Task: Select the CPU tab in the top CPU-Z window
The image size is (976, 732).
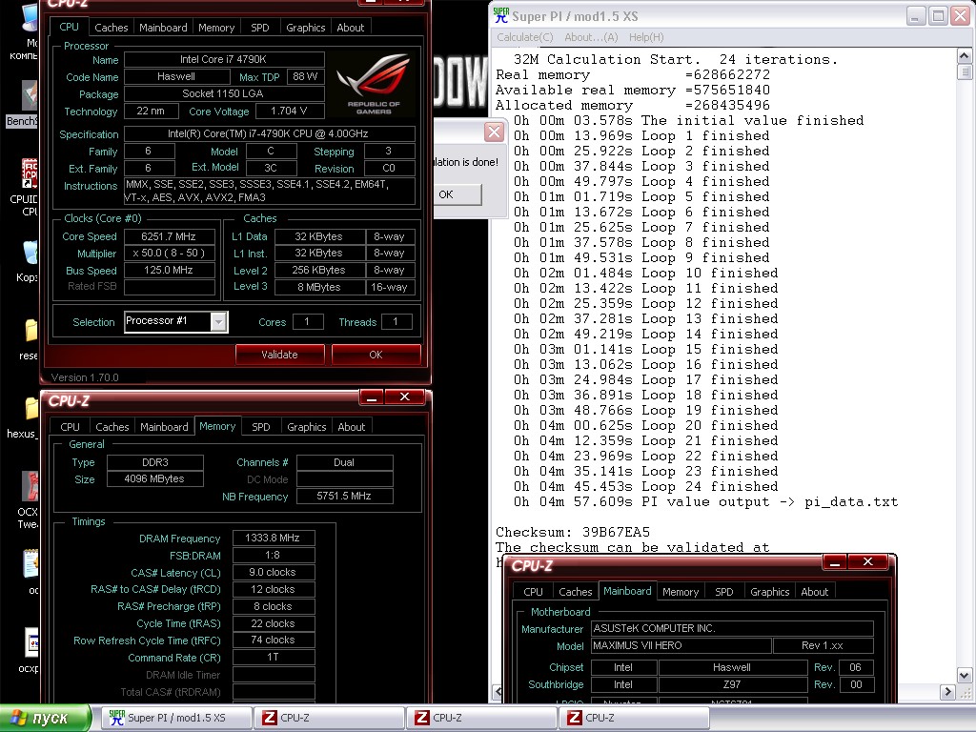Action: coord(69,27)
